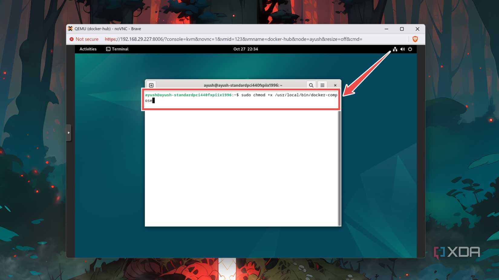The image size is (499, 280).
Task: Close the GNOME terminal window
Action: coord(335,85)
